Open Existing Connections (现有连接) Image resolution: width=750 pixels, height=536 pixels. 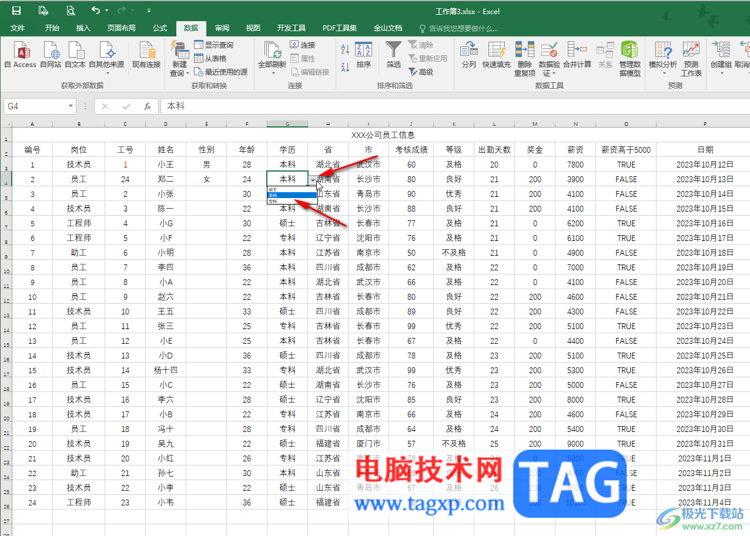click(146, 55)
